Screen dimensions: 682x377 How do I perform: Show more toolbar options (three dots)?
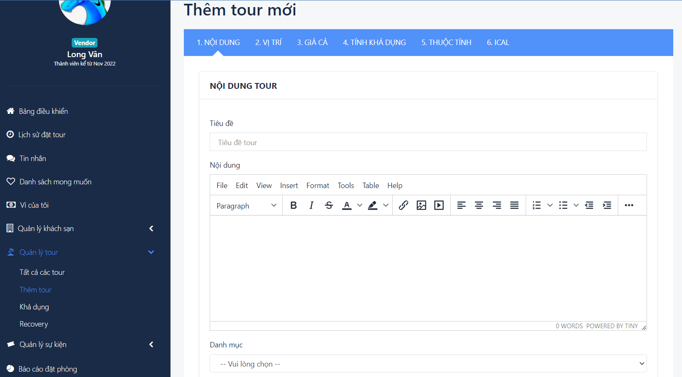629,205
